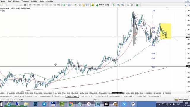Open the Сервис menu
This screenshot has width=190, height=107.
tap(34, 1)
